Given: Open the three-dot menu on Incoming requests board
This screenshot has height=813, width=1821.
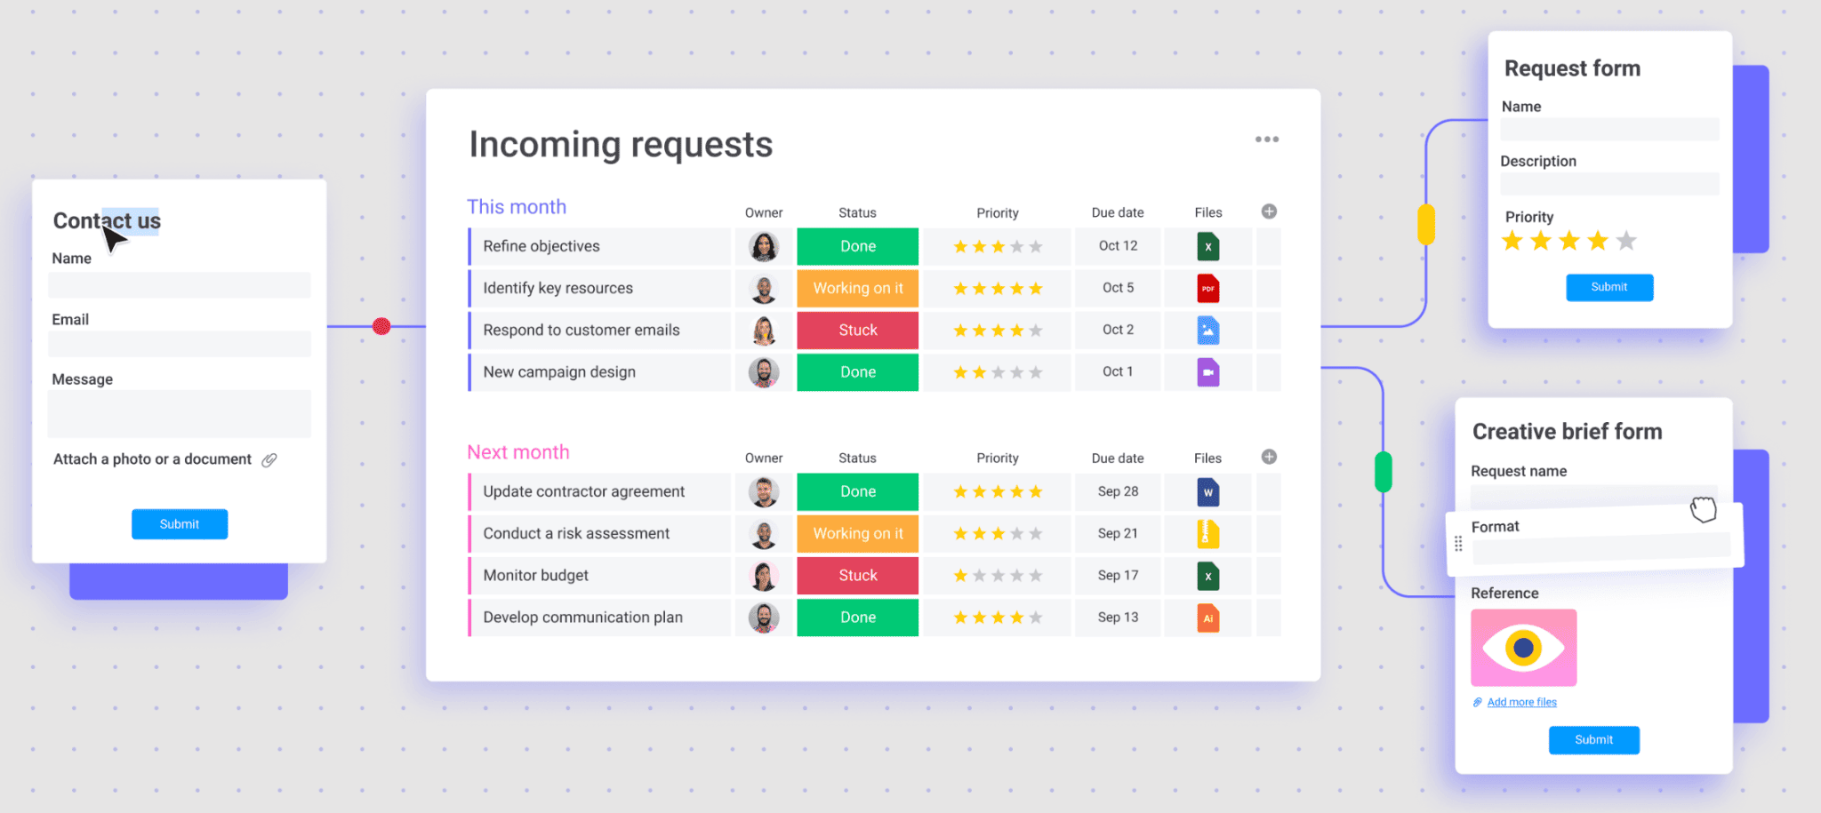Looking at the screenshot, I should coord(1267,139).
